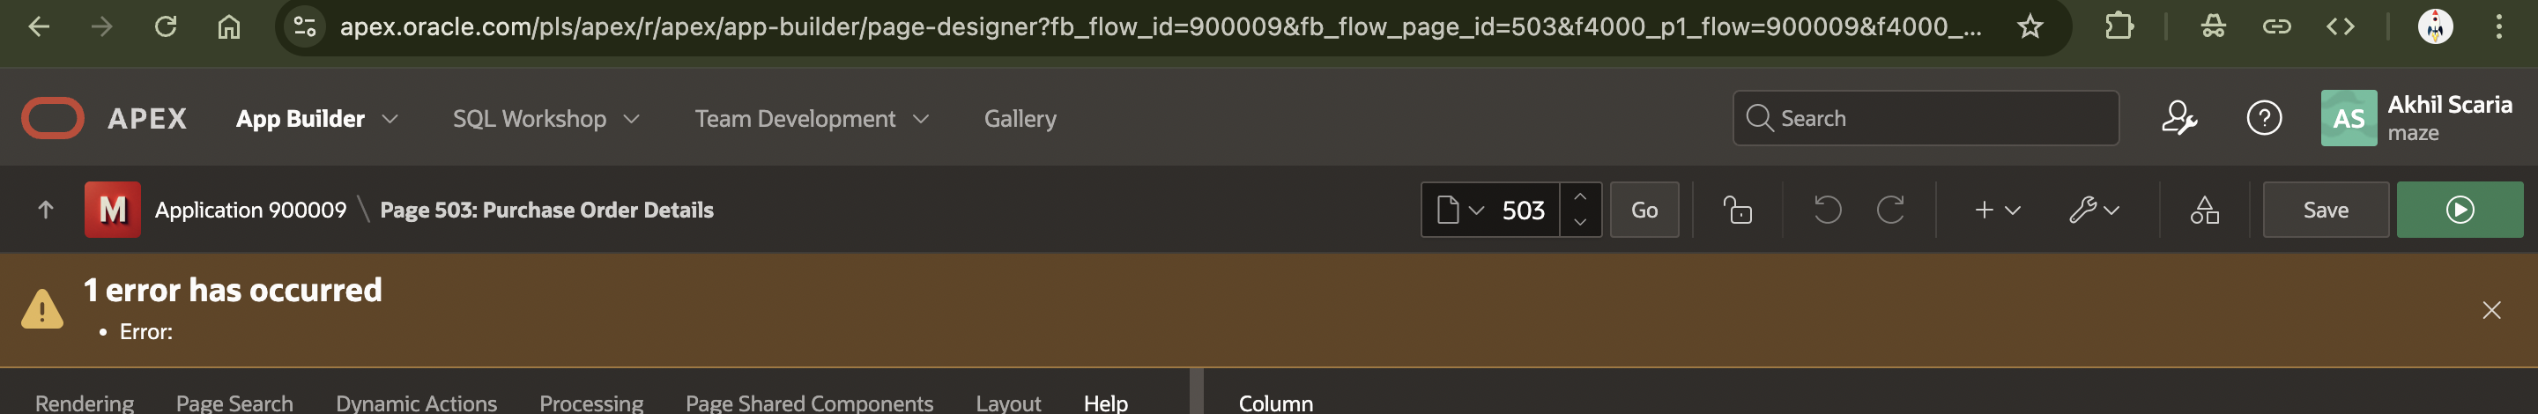
Task: Click the 'Error:' message line
Action: pyautogui.click(x=145, y=332)
